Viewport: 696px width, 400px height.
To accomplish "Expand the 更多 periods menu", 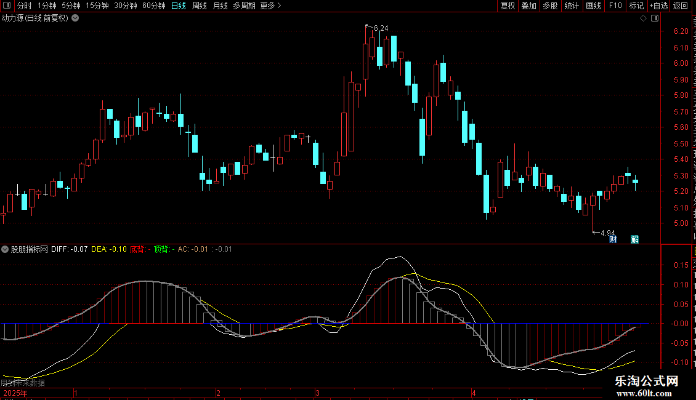I will (x=270, y=6).
